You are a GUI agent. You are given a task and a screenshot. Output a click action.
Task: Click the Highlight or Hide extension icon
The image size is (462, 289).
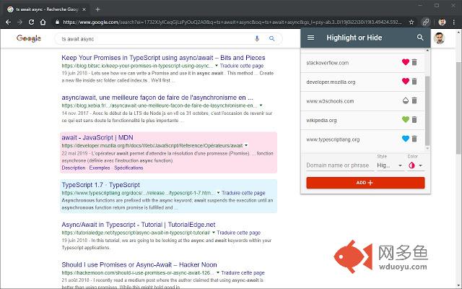pos(426,22)
